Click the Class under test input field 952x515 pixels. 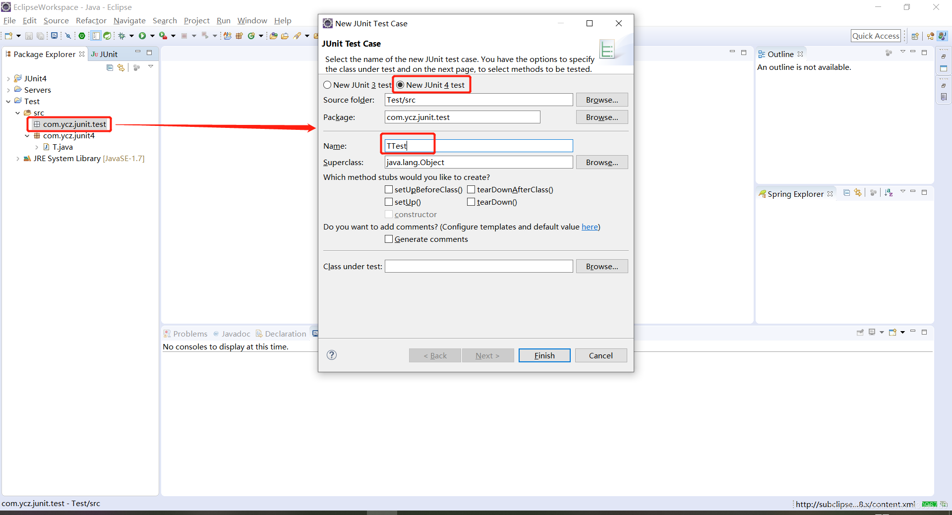click(479, 266)
